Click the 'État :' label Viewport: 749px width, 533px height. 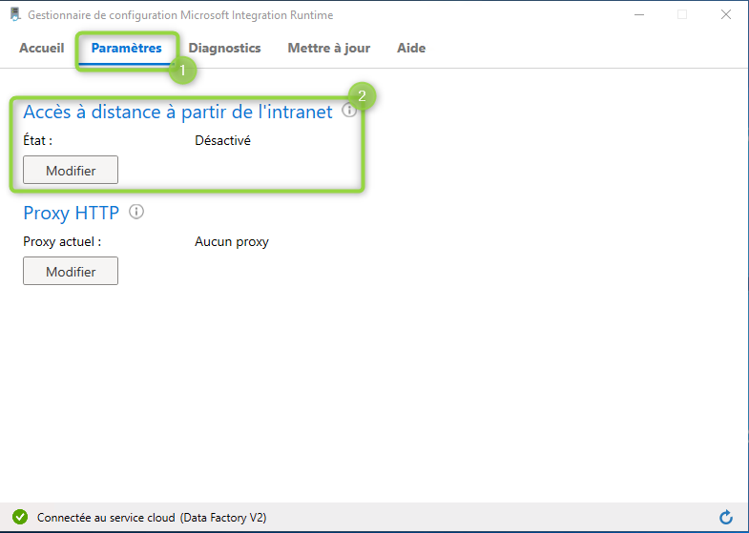point(38,141)
